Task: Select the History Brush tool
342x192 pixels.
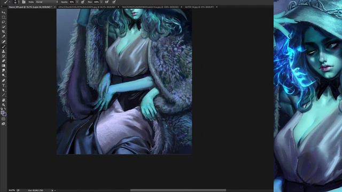Action: [4, 56]
